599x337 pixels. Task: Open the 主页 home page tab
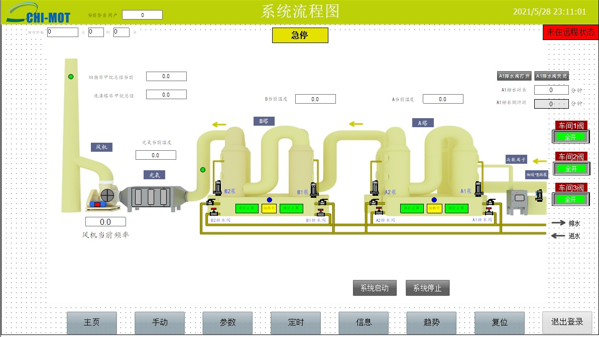pos(92,322)
